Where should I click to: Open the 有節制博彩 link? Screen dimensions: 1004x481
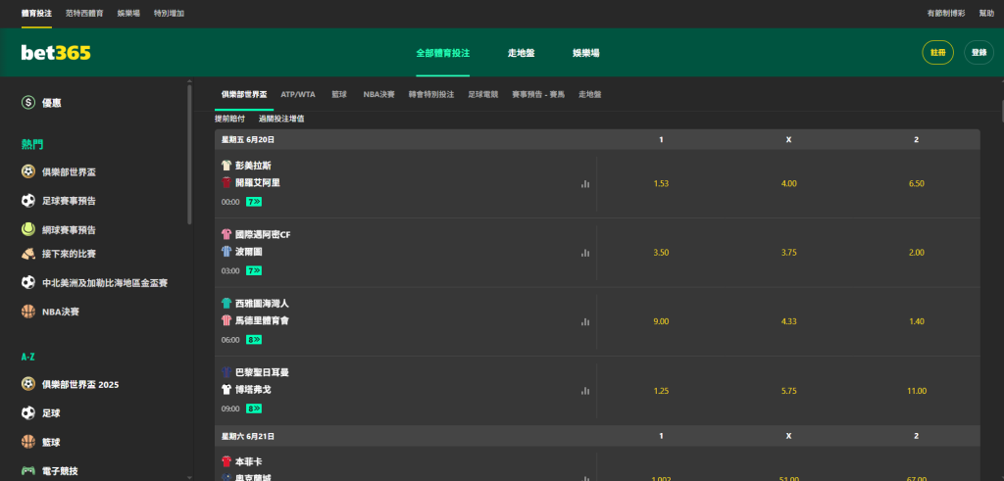pyautogui.click(x=946, y=13)
